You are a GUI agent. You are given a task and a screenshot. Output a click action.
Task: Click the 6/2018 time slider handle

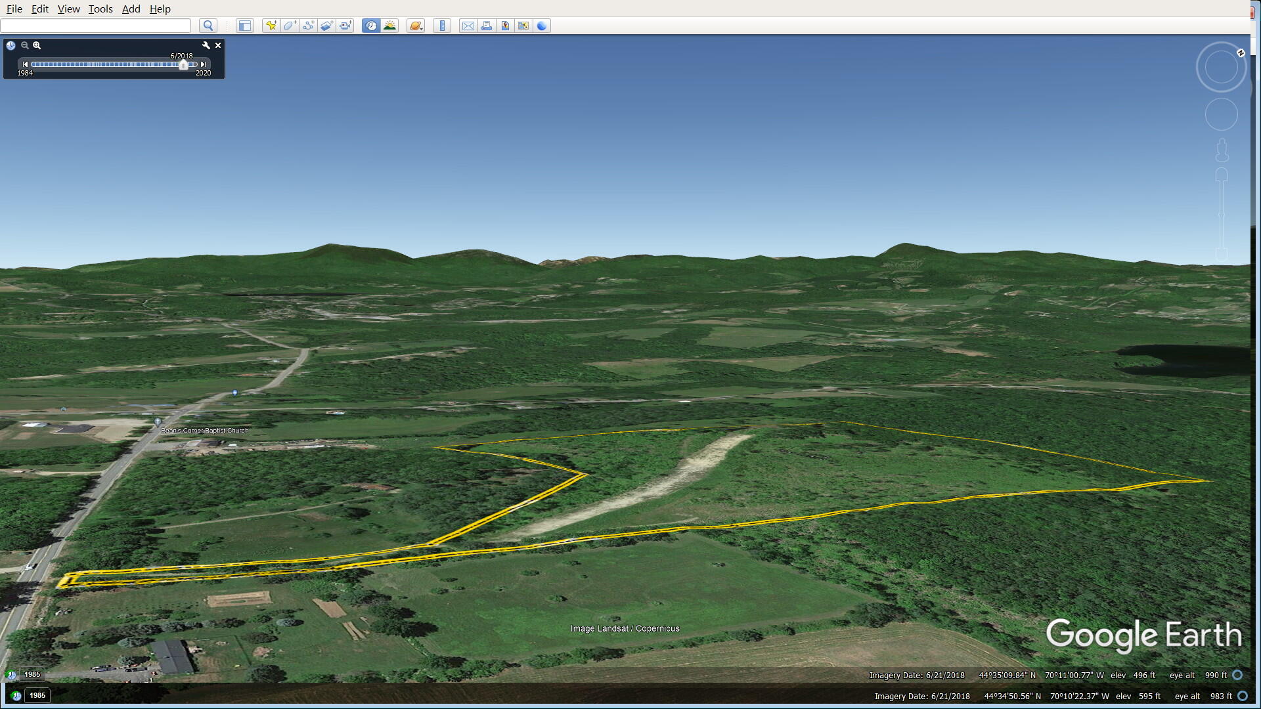point(183,64)
